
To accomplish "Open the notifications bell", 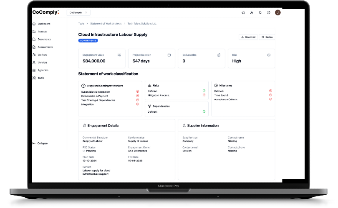I will (260, 12).
